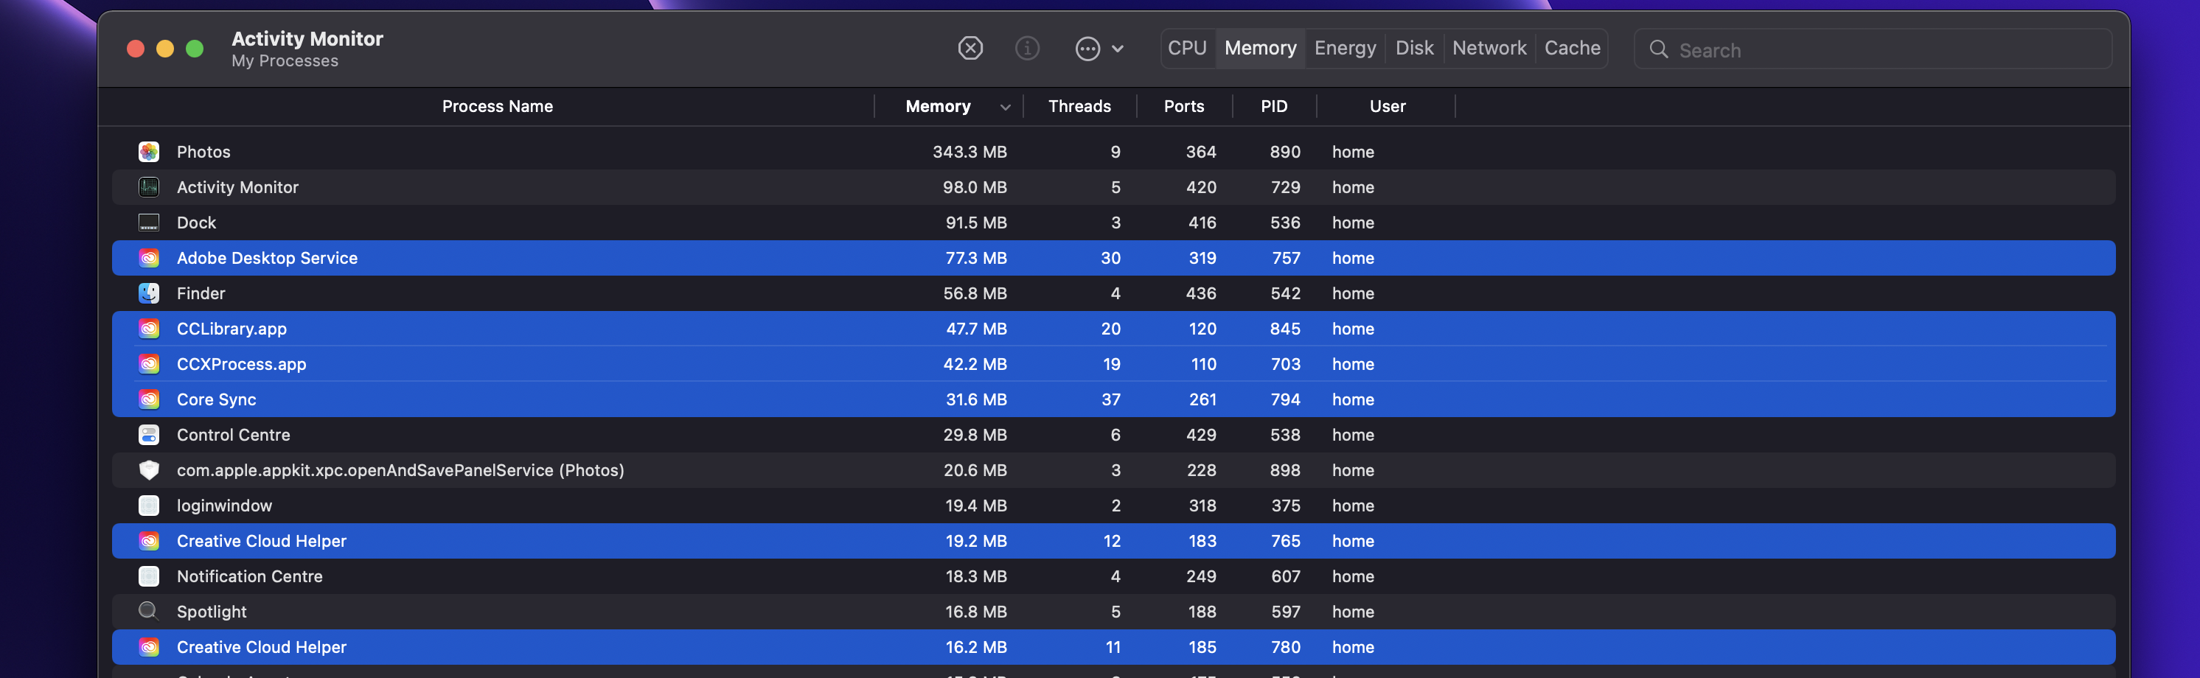The height and width of the screenshot is (678, 2200).
Task: Click the Core Sync icon
Action: click(149, 399)
